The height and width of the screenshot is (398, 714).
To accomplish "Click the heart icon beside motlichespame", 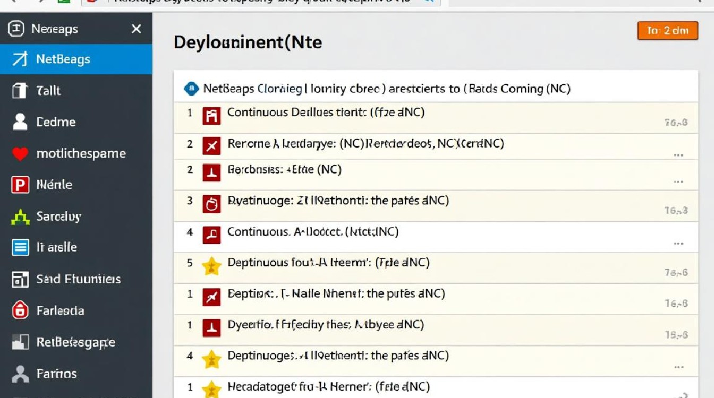I will (x=20, y=154).
